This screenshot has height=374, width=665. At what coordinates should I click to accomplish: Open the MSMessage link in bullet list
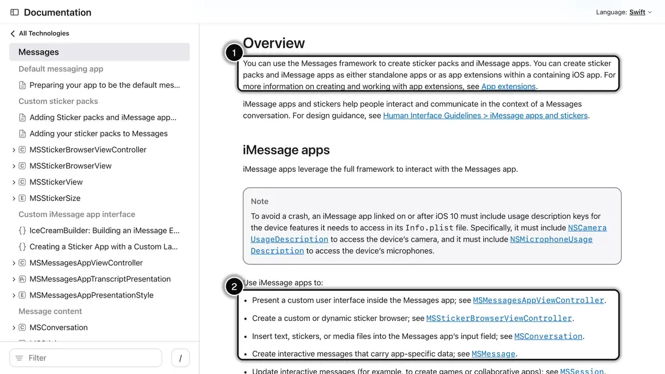(494, 354)
